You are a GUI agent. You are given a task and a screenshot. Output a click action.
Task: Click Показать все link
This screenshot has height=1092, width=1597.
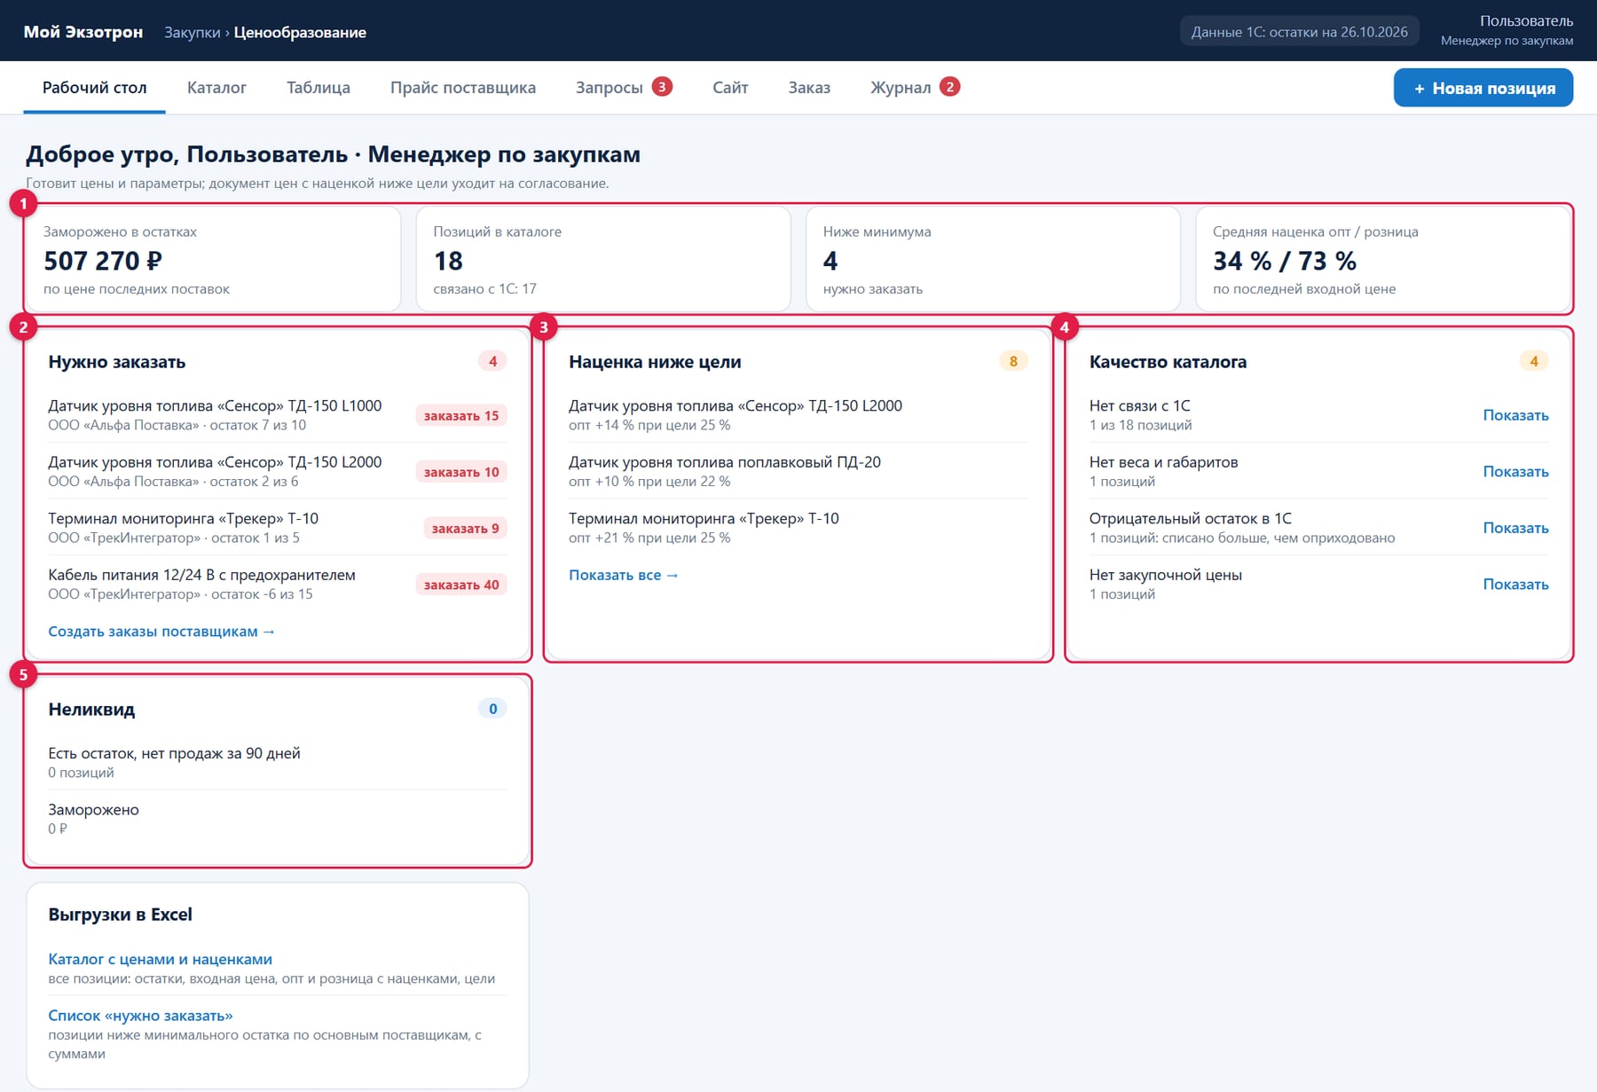coord(624,575)
